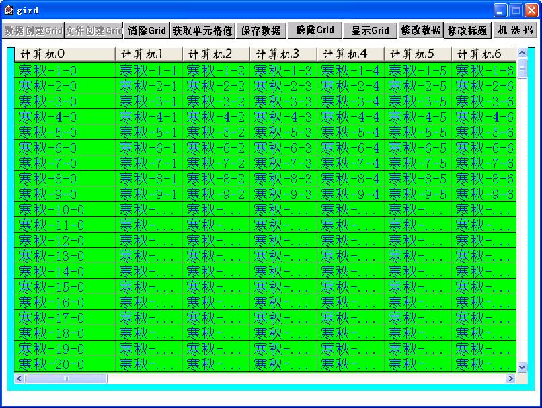Select cell 寒秋-13-0
This screenshot has width=542, height=408.
[65, 256]
